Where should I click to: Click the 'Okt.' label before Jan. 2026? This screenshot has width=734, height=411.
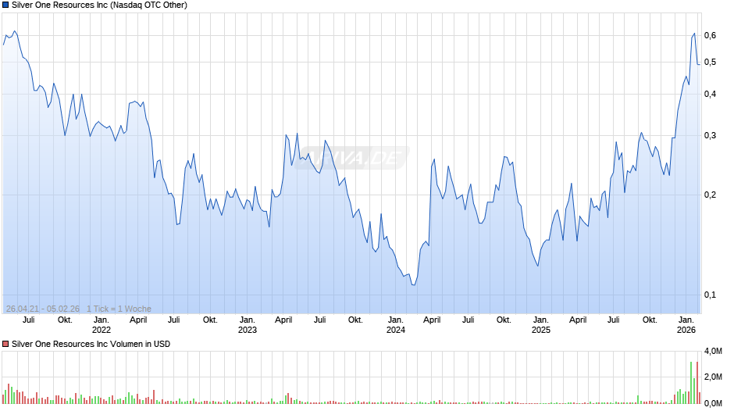(x=650, y=320)
